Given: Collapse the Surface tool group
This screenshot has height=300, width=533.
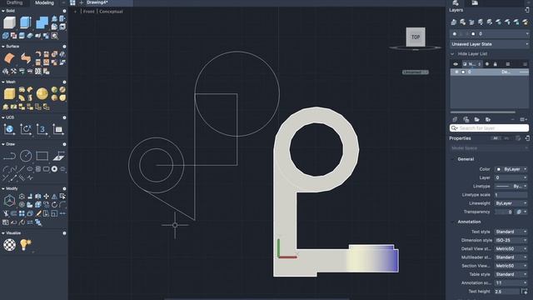Looking at the screenshot, I should 3,47.
